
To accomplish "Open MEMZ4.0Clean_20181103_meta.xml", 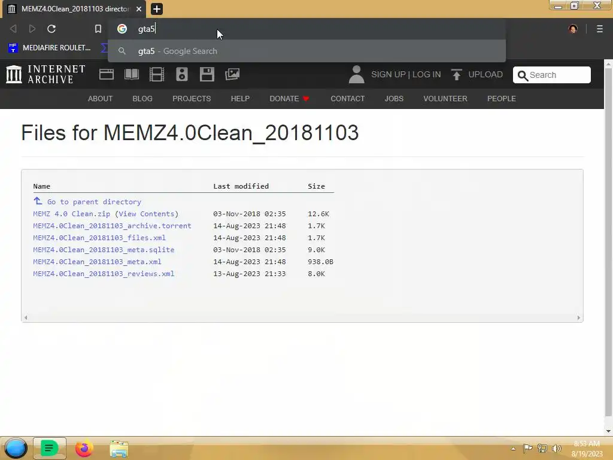I will 97,262.
